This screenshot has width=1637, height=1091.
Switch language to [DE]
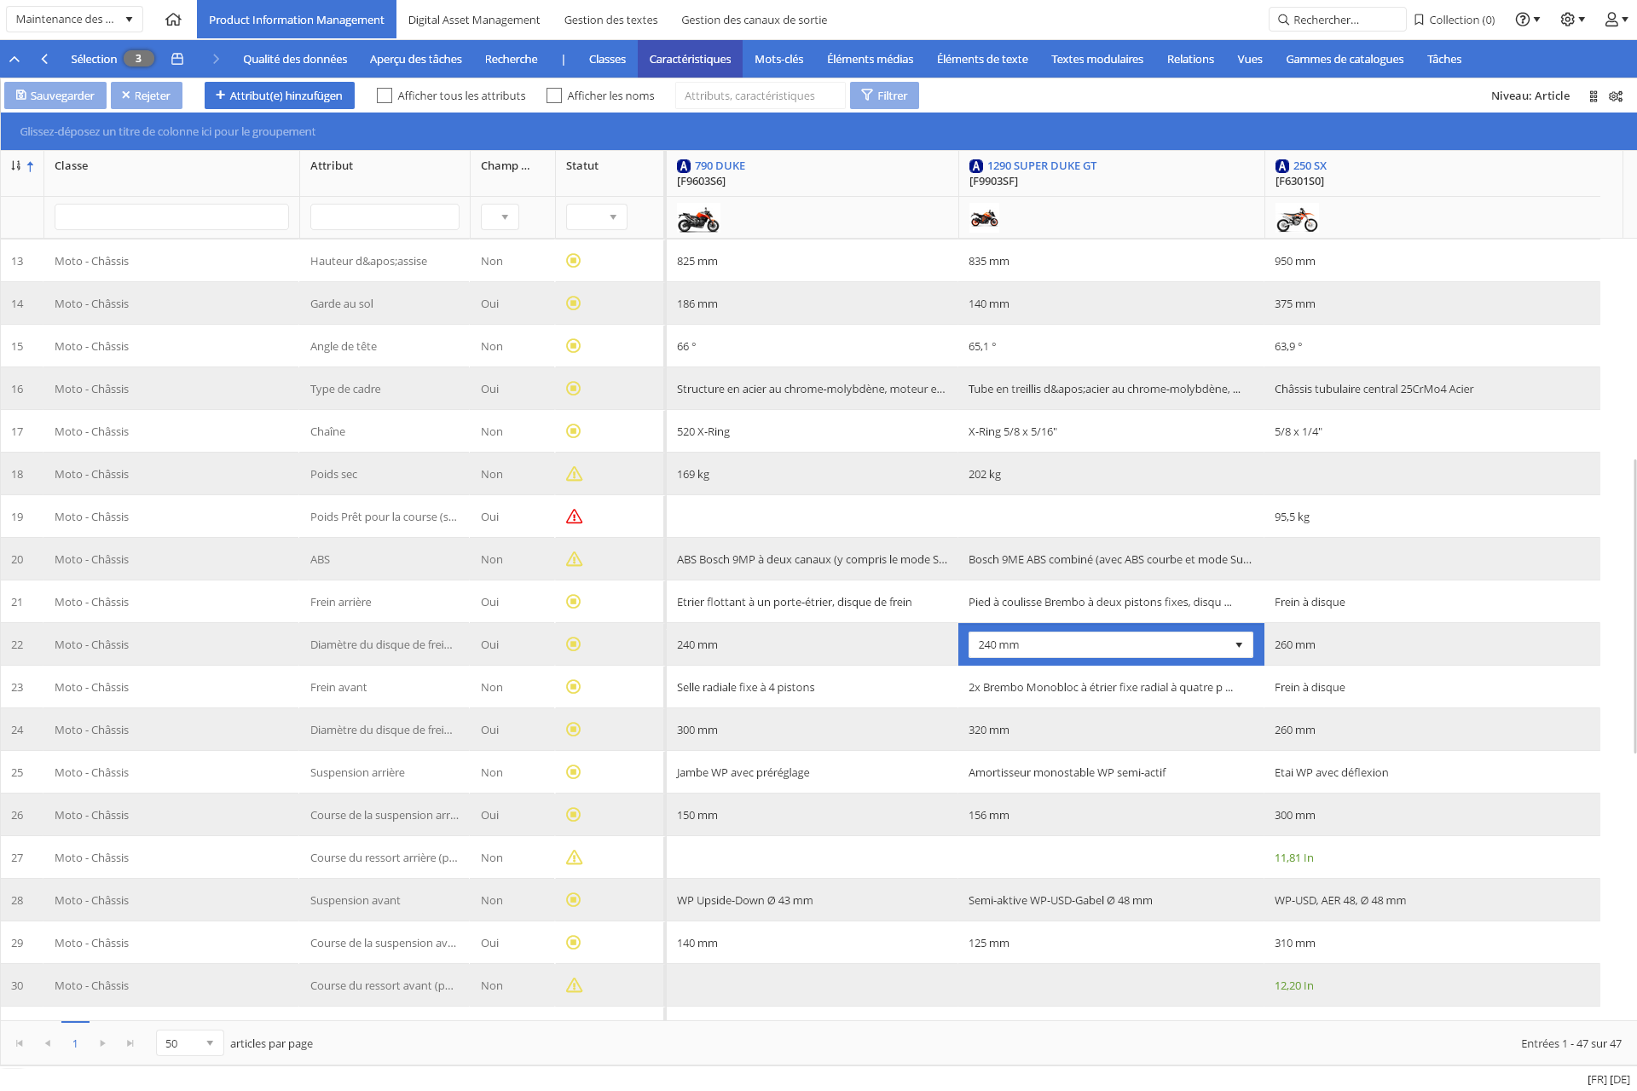1619,1080
